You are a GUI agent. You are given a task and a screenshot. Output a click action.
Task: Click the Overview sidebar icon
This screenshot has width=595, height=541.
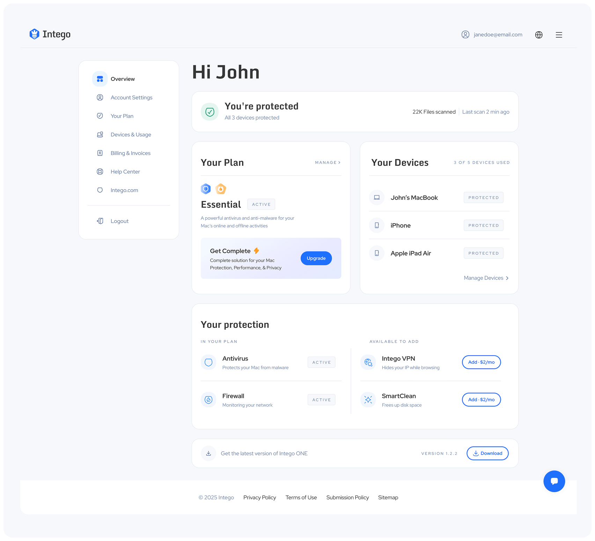(100, 79)
